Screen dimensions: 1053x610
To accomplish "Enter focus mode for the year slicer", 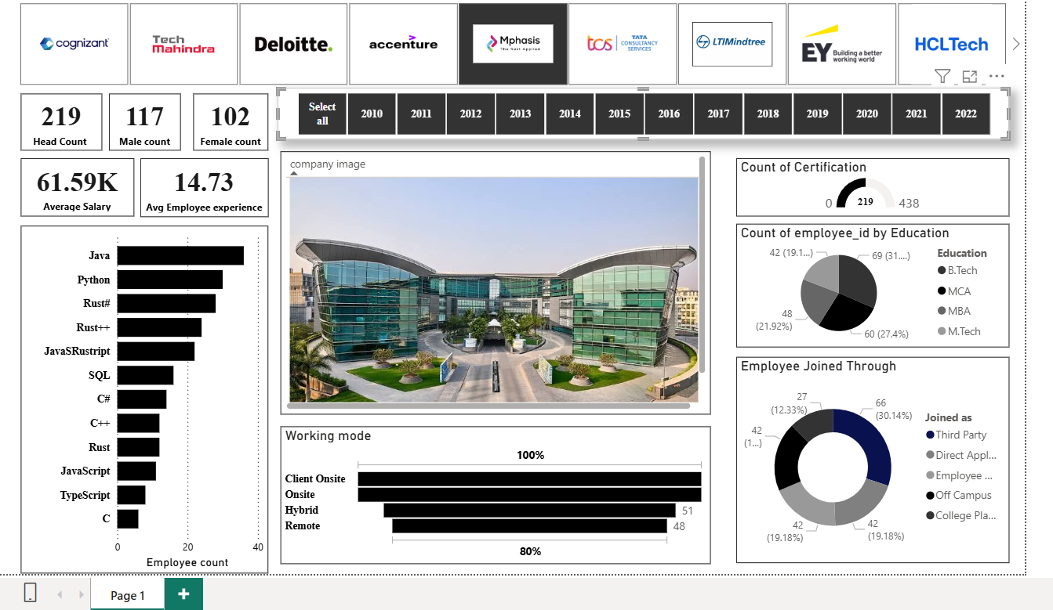I will [970, 76].
